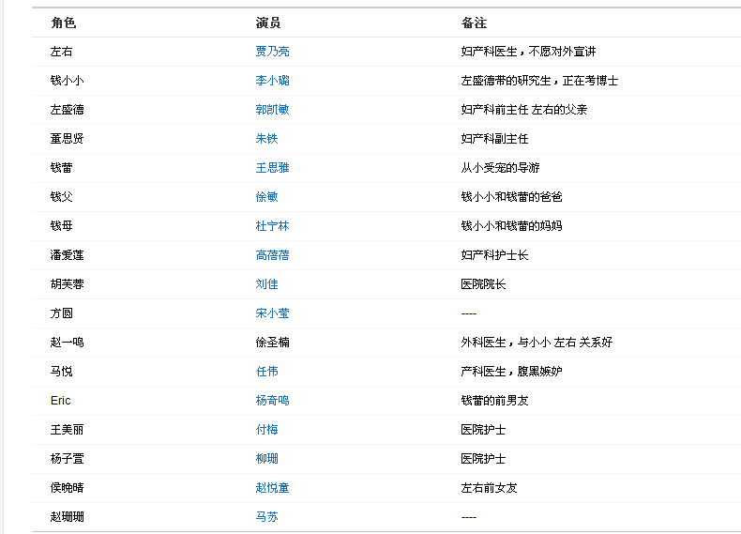Select the note 左盛德带的研究生，正在考博士
The width and height of the screenshot is (741, 534).
coord(539,81)
